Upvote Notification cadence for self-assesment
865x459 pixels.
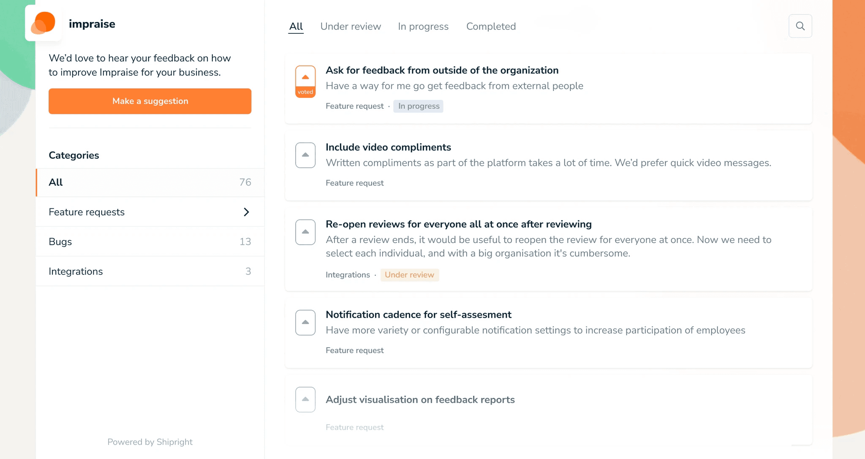click(x=305, y=323)
